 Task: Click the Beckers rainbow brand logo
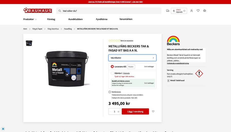click(173, 40)
